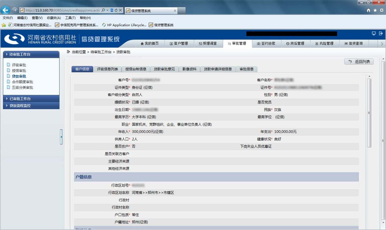The width and height of the screenshot is (386, 230).
Task: Expand 贷款流程监控 sidebar section
Action: pos(31,106)
